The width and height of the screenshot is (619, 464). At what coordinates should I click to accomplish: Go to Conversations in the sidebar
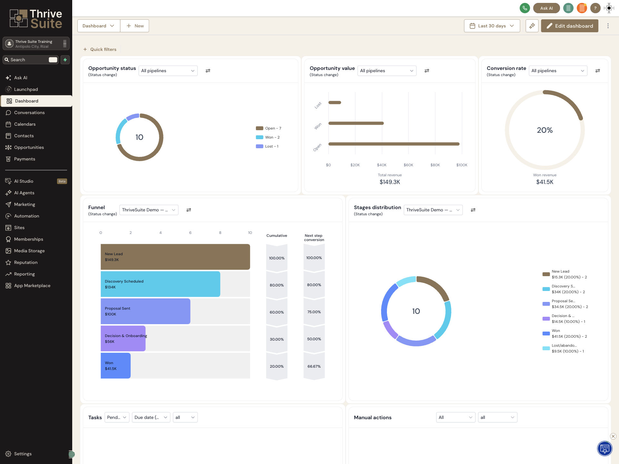point(36,112)
